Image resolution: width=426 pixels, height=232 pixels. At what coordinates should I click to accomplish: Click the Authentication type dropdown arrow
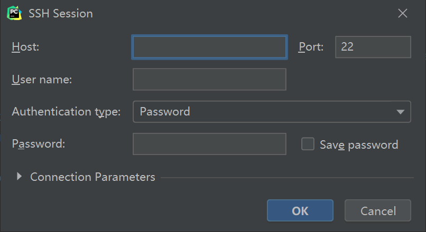[x=400, y=112]
